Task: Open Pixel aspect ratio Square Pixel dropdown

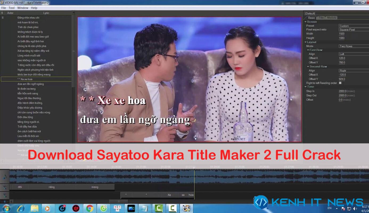Action: tap(354, 30)
